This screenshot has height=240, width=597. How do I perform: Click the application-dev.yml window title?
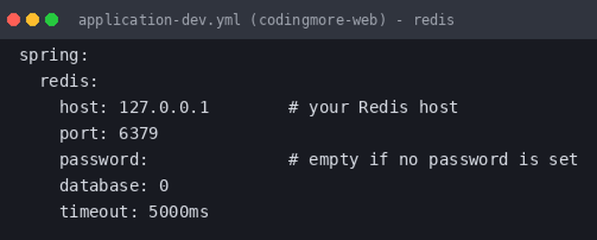pyautogui.click(x=266, y=20)
